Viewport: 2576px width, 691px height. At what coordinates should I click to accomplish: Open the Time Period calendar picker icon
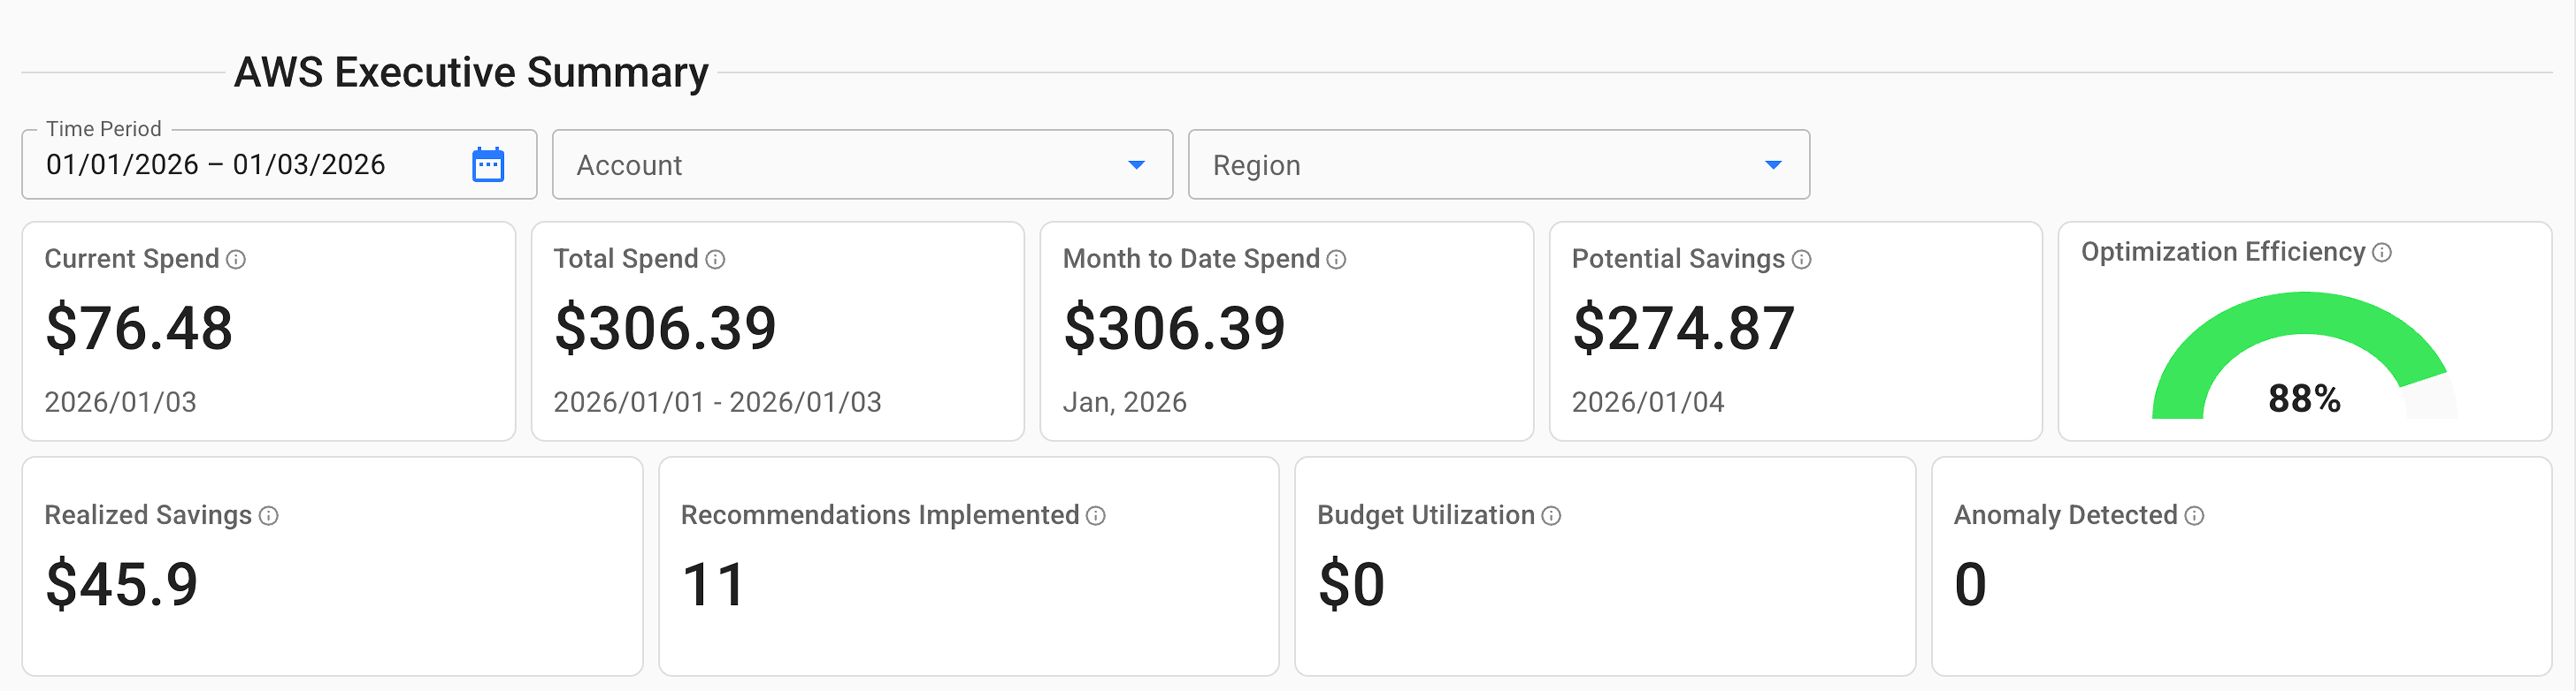(488, 165)
